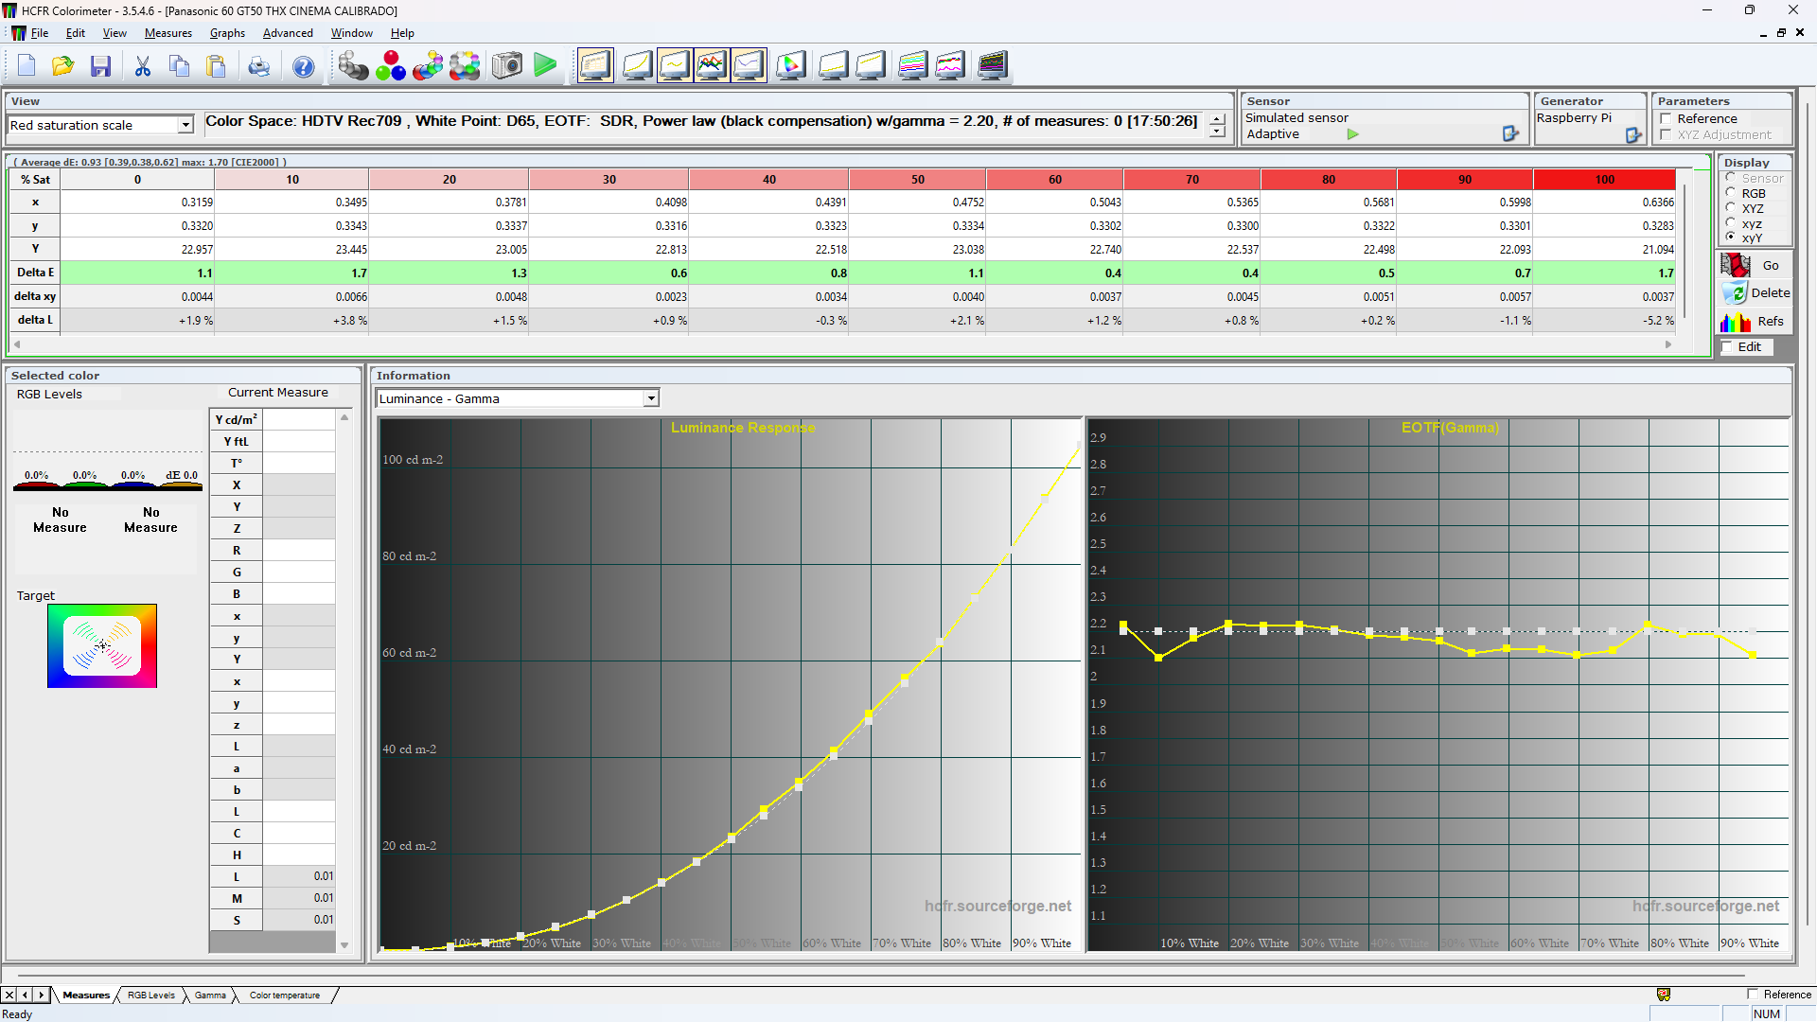Open the Advanced menu
This screenshot has width=1817, height=1022.
coord(288,33)
